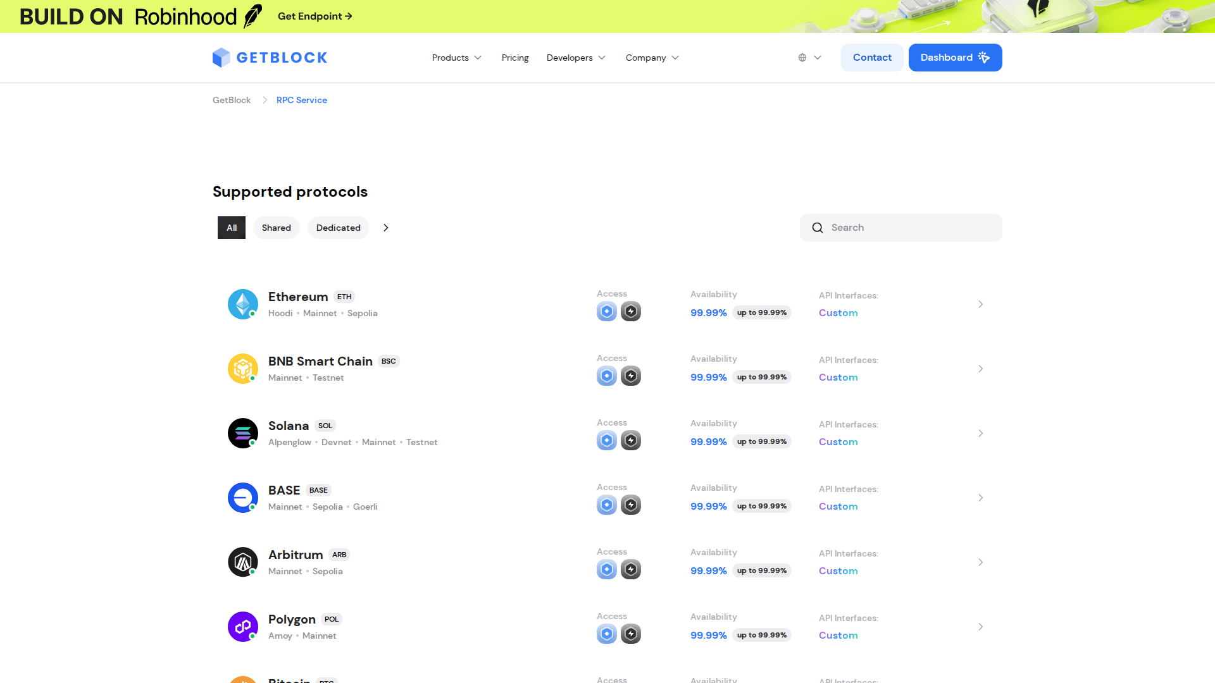
Task: Click the Amoy network under Polygon
Action: [280, 636]
